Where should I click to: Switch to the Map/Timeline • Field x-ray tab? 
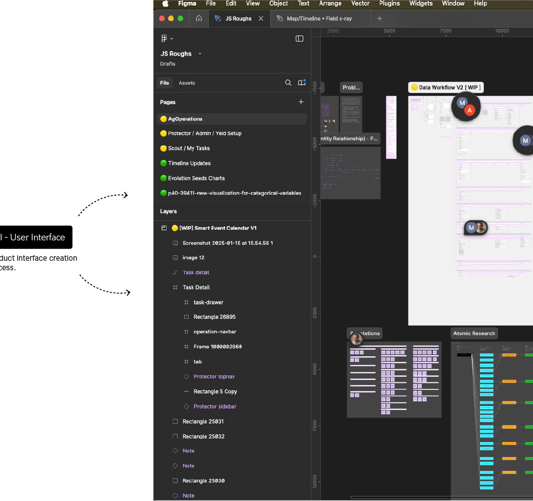(x=320, y=19)
